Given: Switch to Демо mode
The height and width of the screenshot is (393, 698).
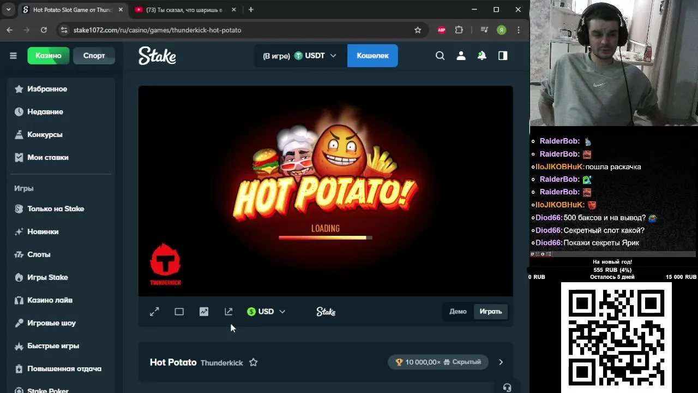Looking at the screenshot, I should (458, 312).
